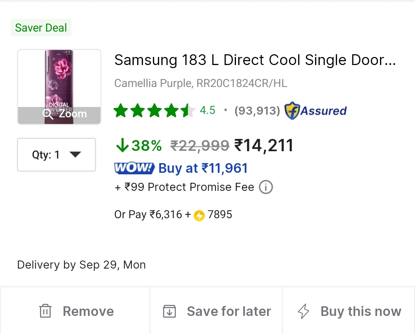Click the green discount down-arrow near 38%
Viewport: 415px width, 334px height.
pyautogui.click(x=122, y=145)
